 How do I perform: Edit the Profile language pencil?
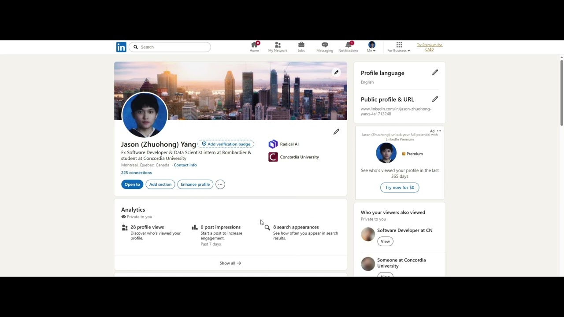coord(435,72)
